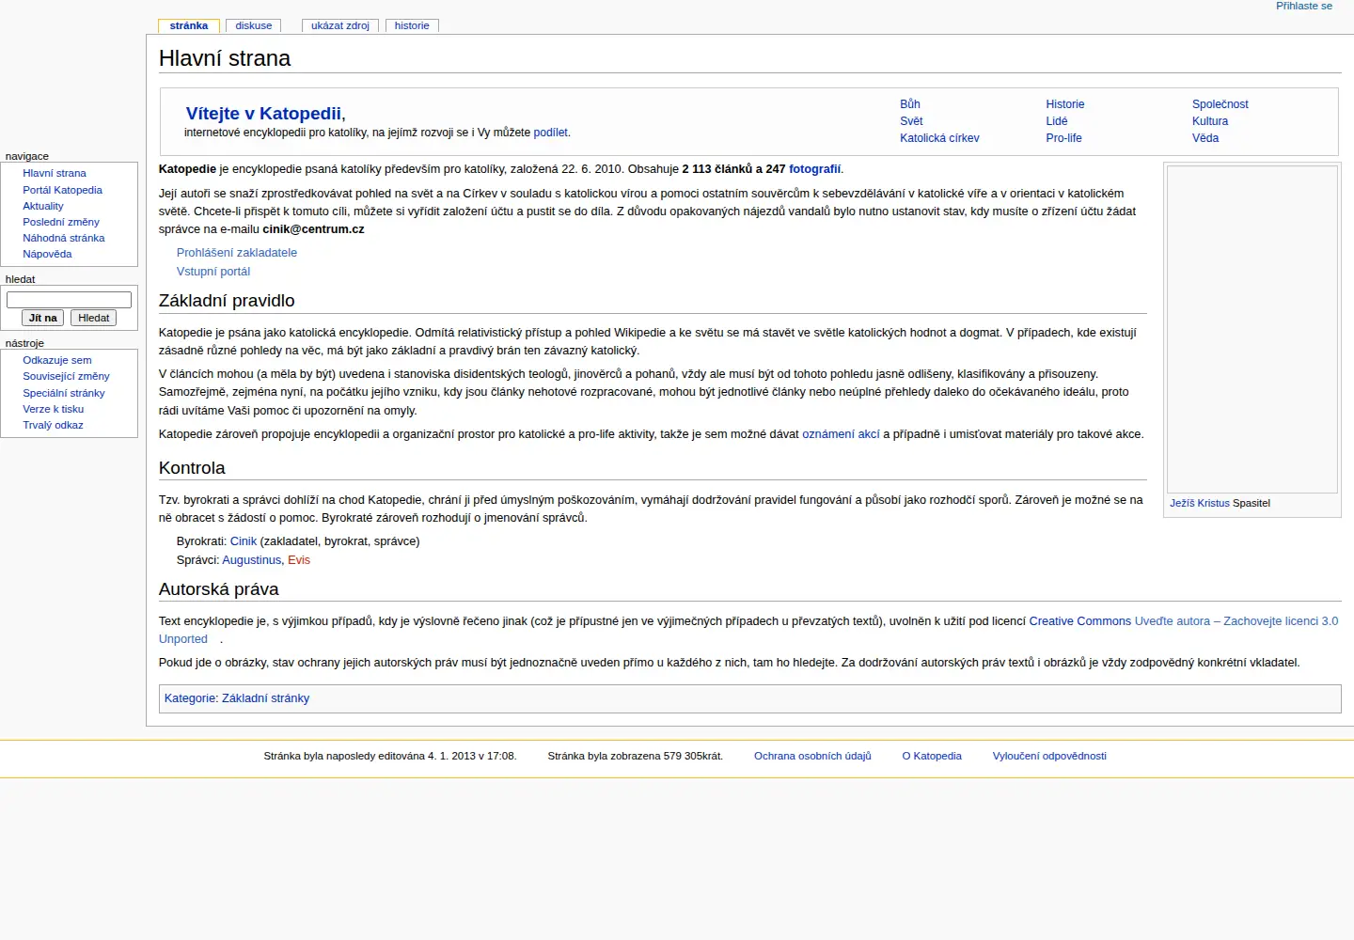Click the 'Ježíš Kristus' caption link
The height and width of the screenshot is (940, 1354).
point(1200,503)
